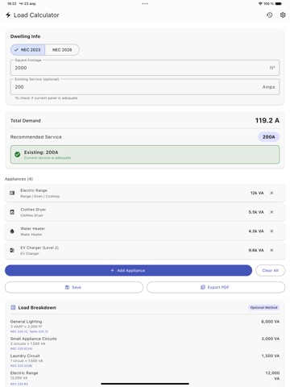290x387 pixels.
Task: Edit the Existing Service amps field
Action: tap(145, 87)
